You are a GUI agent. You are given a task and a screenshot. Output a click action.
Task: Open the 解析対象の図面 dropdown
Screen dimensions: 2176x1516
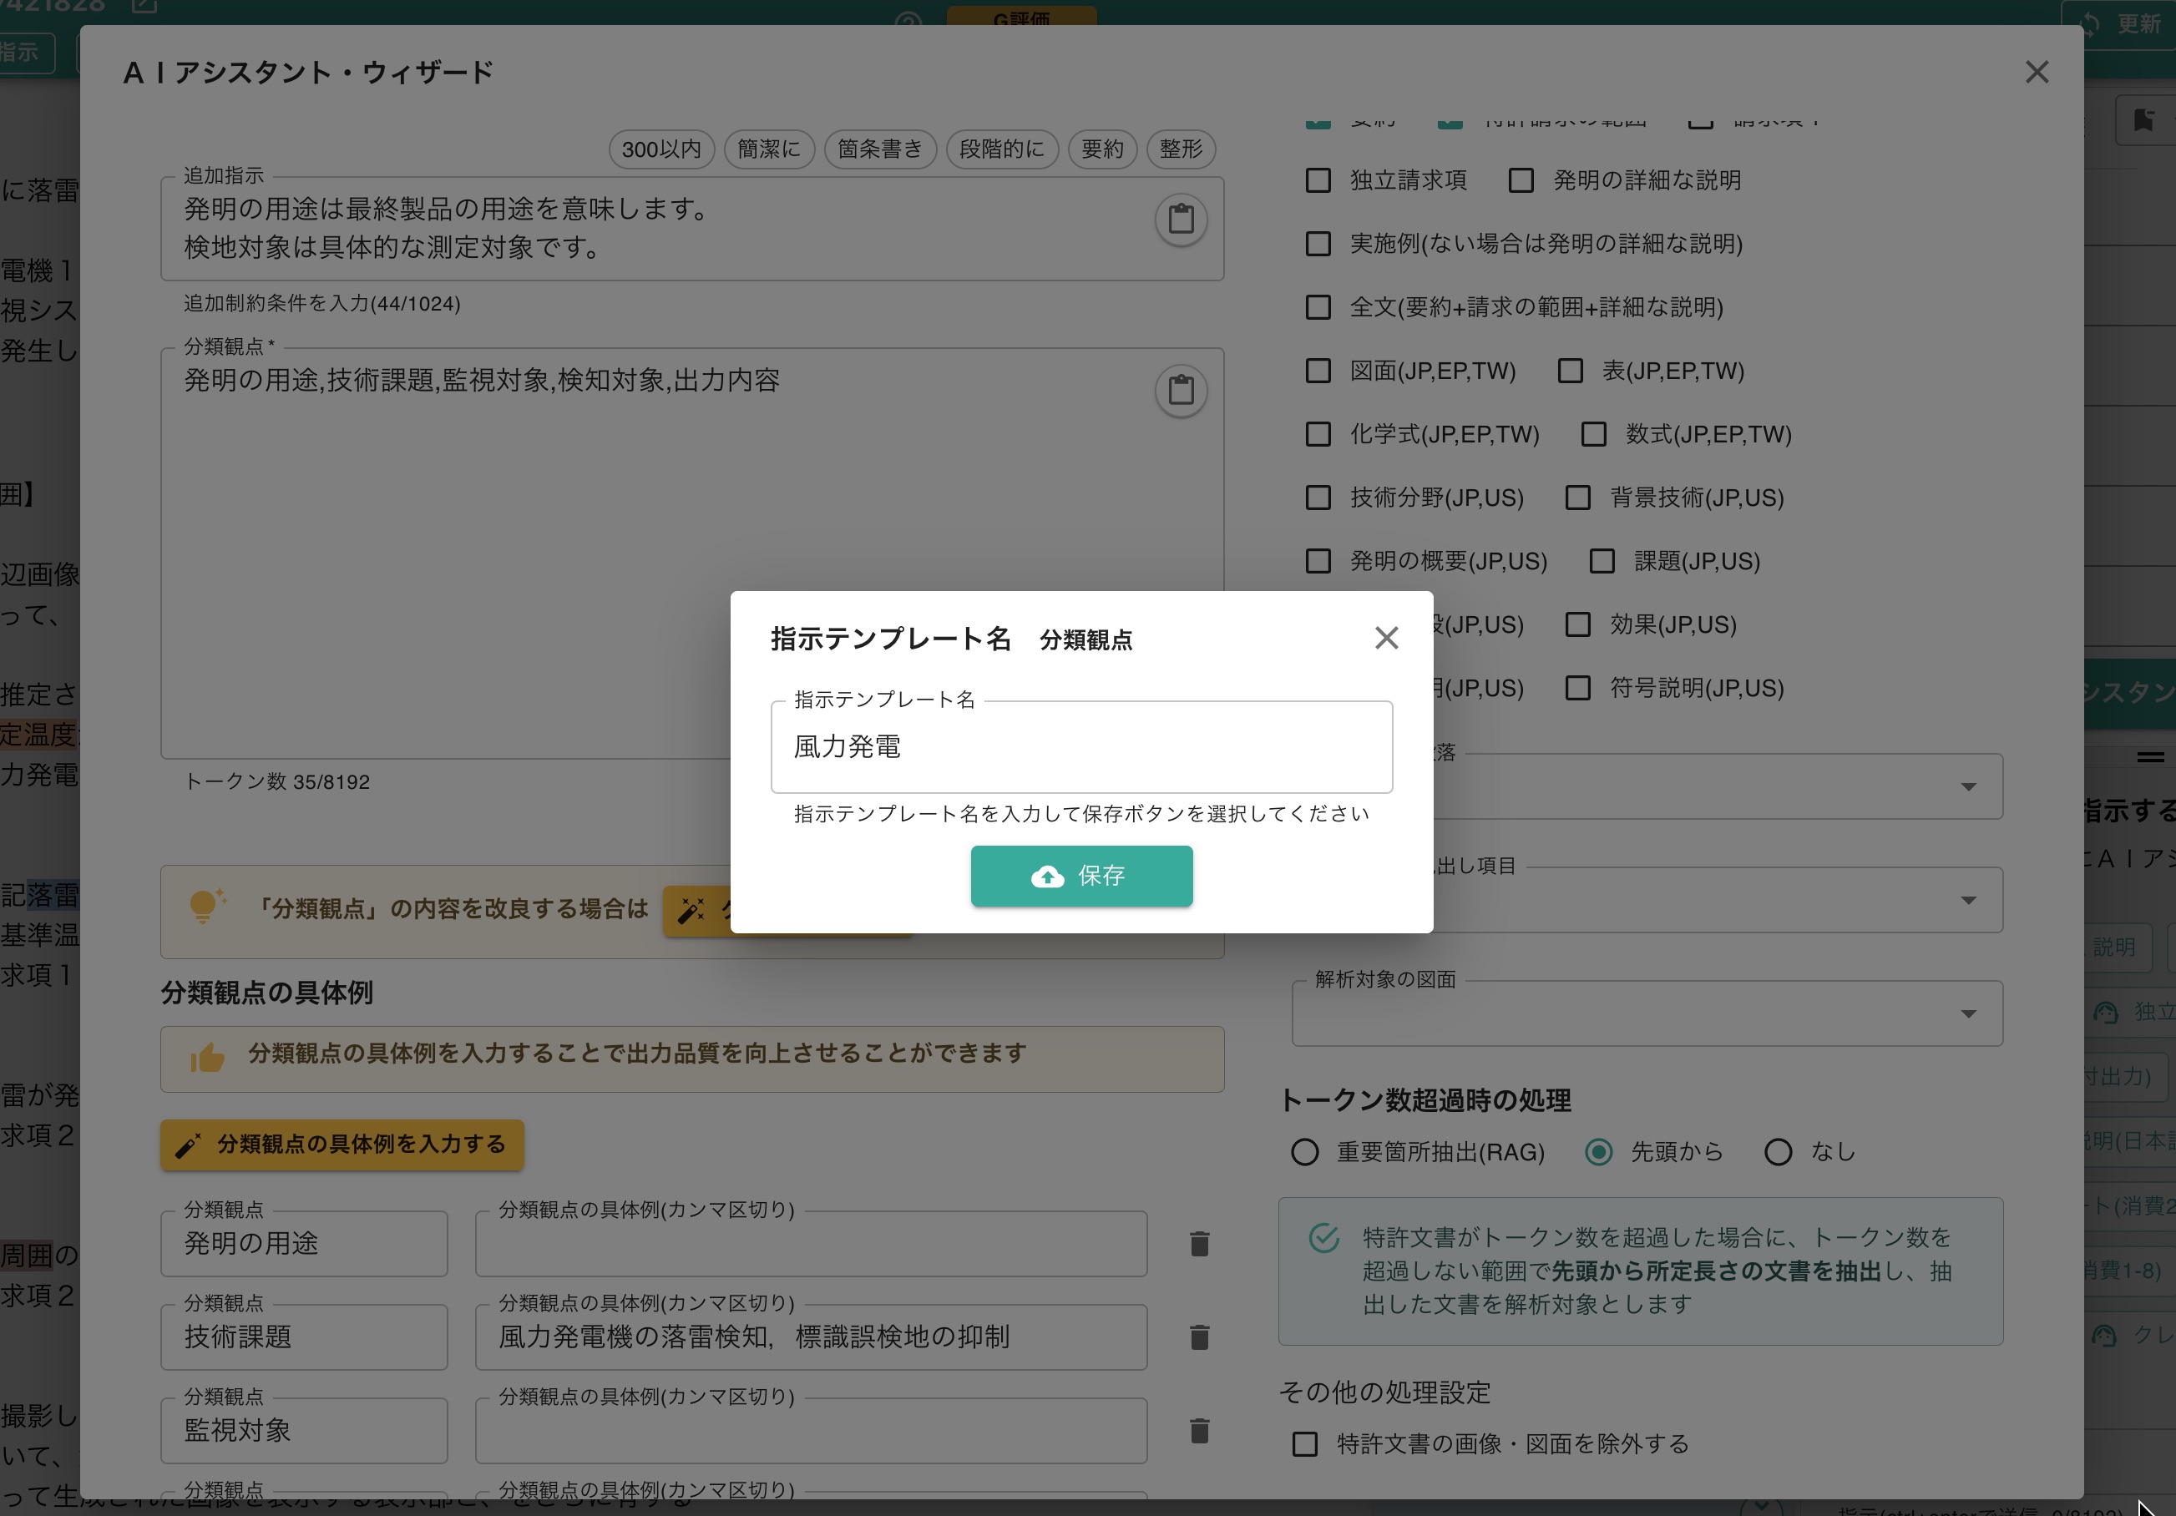(x=1647, y=1013)
